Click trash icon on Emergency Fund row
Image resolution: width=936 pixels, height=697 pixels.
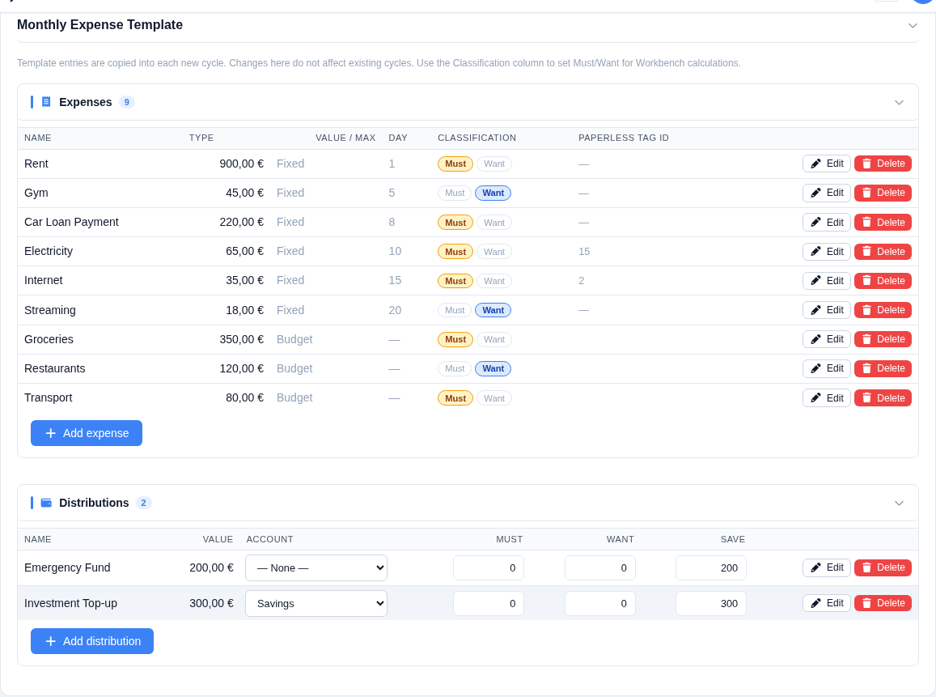[866, 567]
